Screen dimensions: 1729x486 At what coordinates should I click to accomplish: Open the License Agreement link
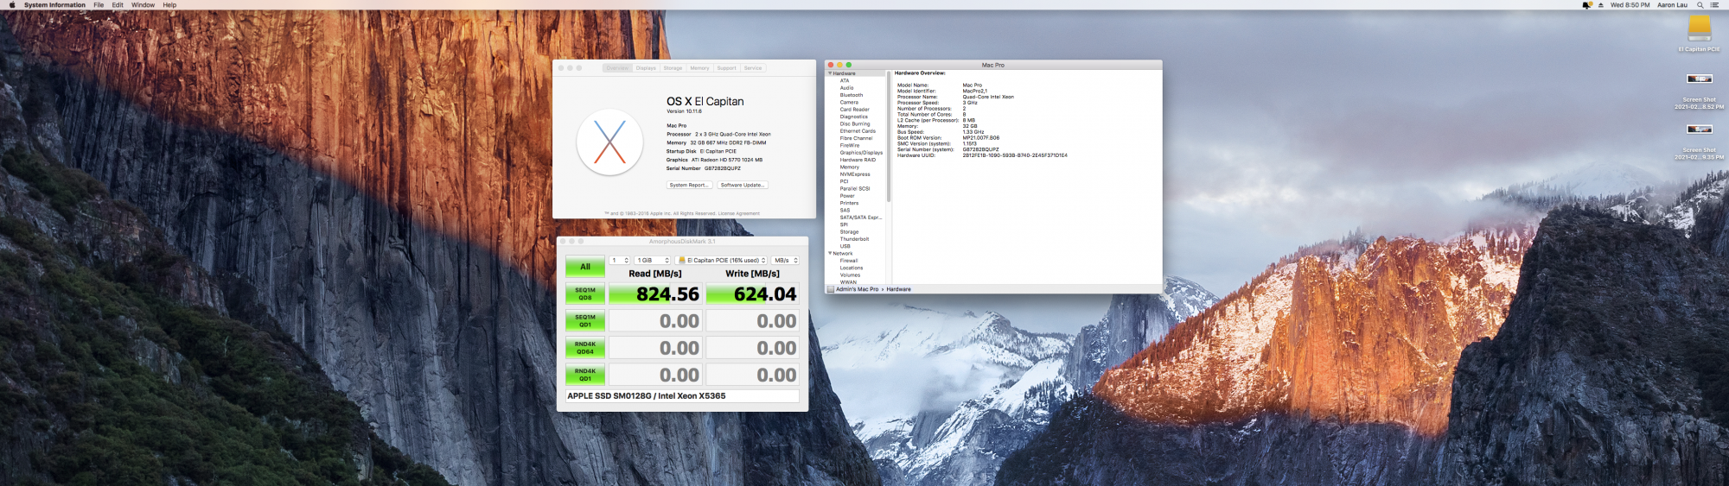pos(739,213)
